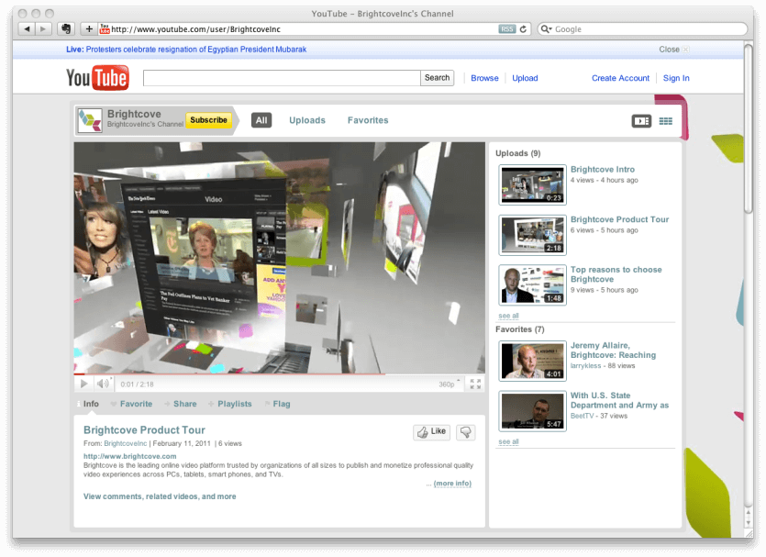Open the Brightcove Intro video thumbnail
Screen dimensions: 766x557
[532, 184]
